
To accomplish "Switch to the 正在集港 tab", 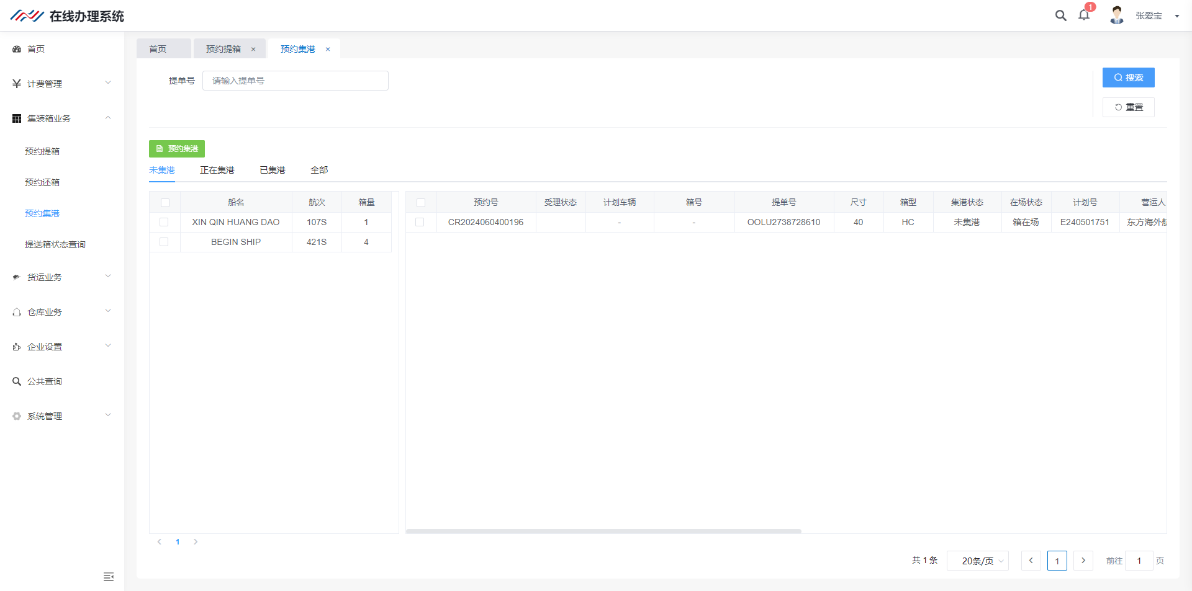I will pyautogui.click(x=217, y=170).
